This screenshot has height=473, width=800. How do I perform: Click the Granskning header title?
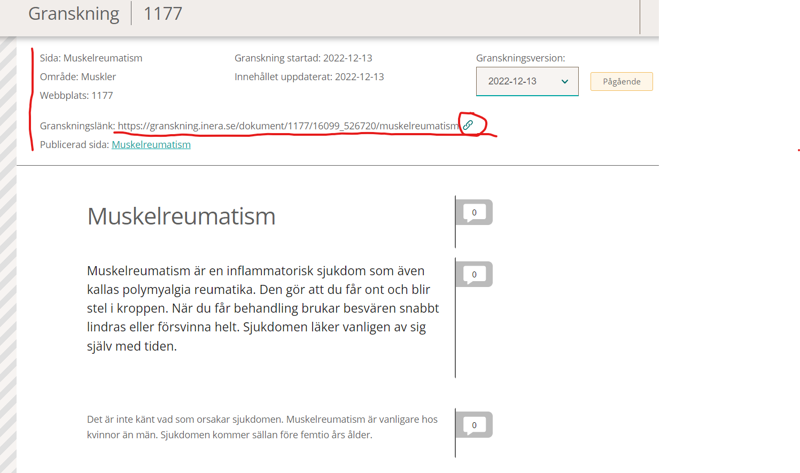tap(74, 13)
